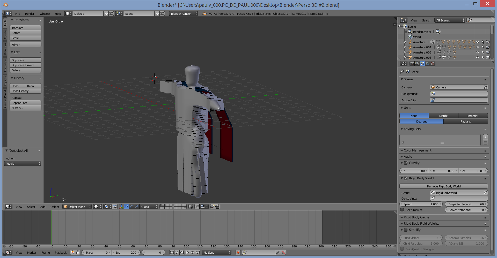Click Remove Rigid Body World button
497x258 pixels.
pos(444,186)
